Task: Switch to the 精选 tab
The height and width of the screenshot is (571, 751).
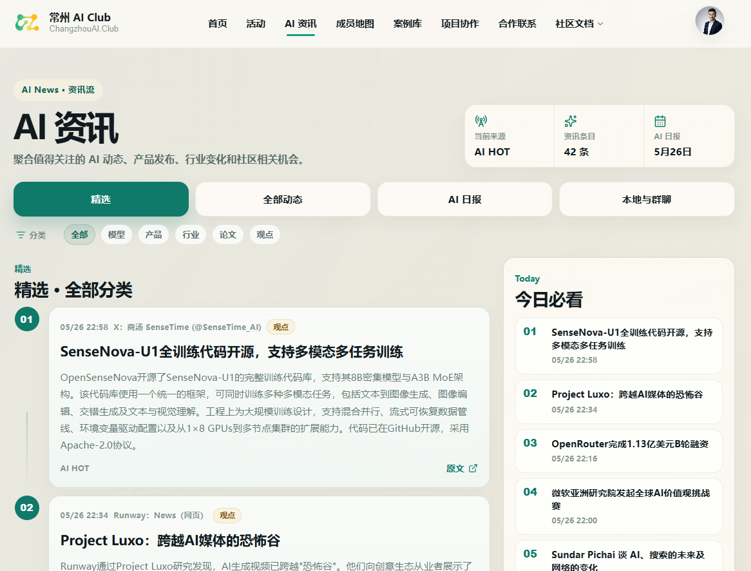Action: point(101,199)
